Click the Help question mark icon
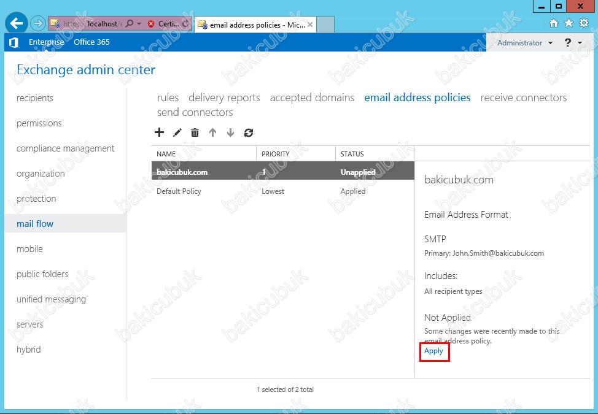The height and width of the screenshot is (414, 598). coord(567,43)
